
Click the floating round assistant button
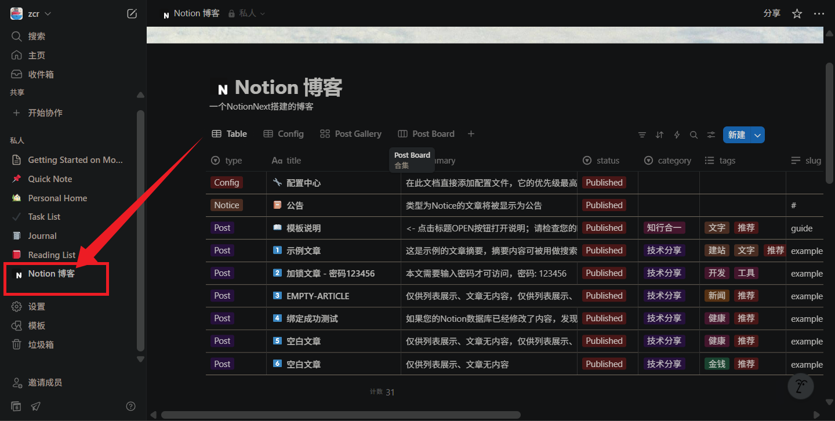point(801,386)
